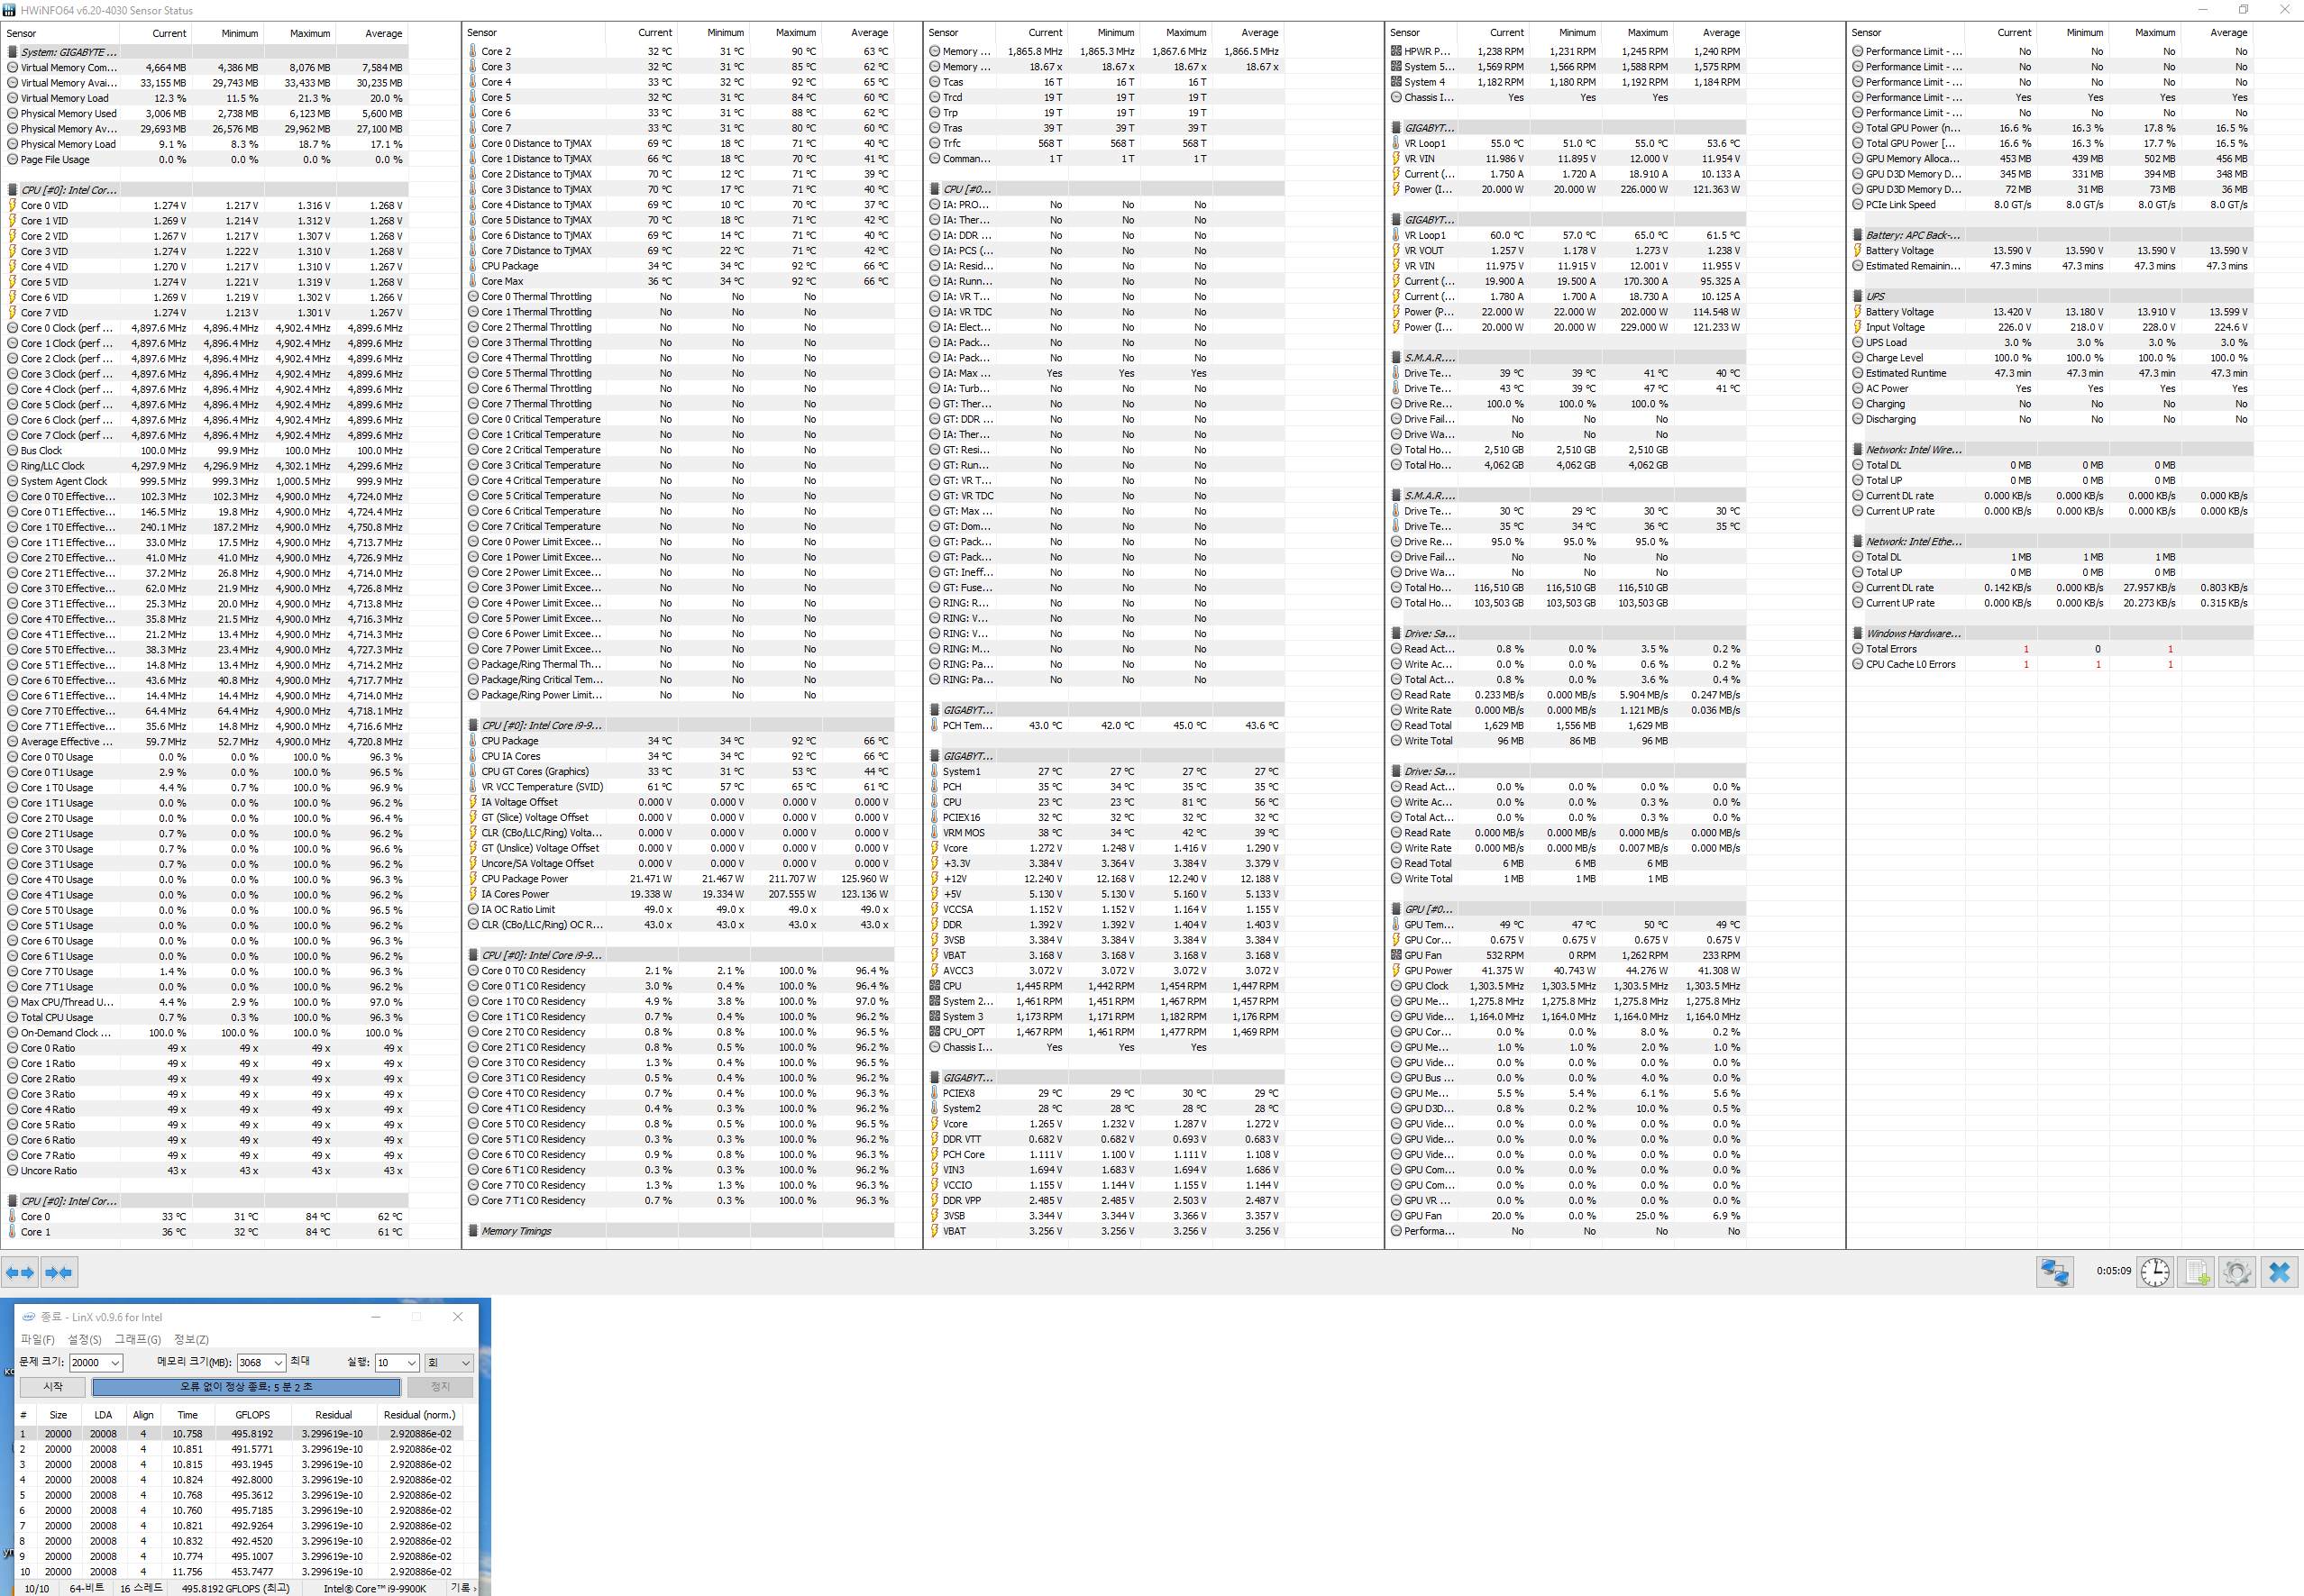This screenshot has height=1596, width=2304.
Task: Click the expand columns arrows icon
Action: tap(20, 1272)
